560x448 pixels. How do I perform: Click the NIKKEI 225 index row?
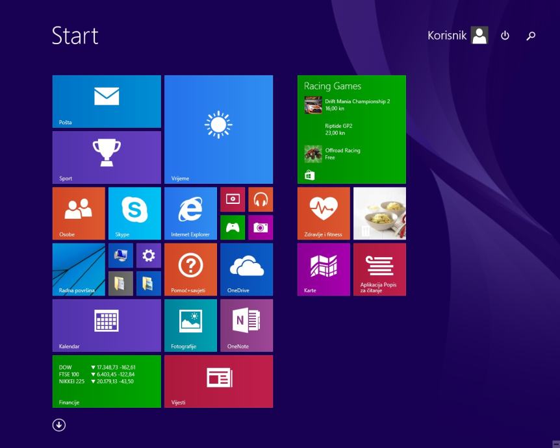(x=96, y=381)
